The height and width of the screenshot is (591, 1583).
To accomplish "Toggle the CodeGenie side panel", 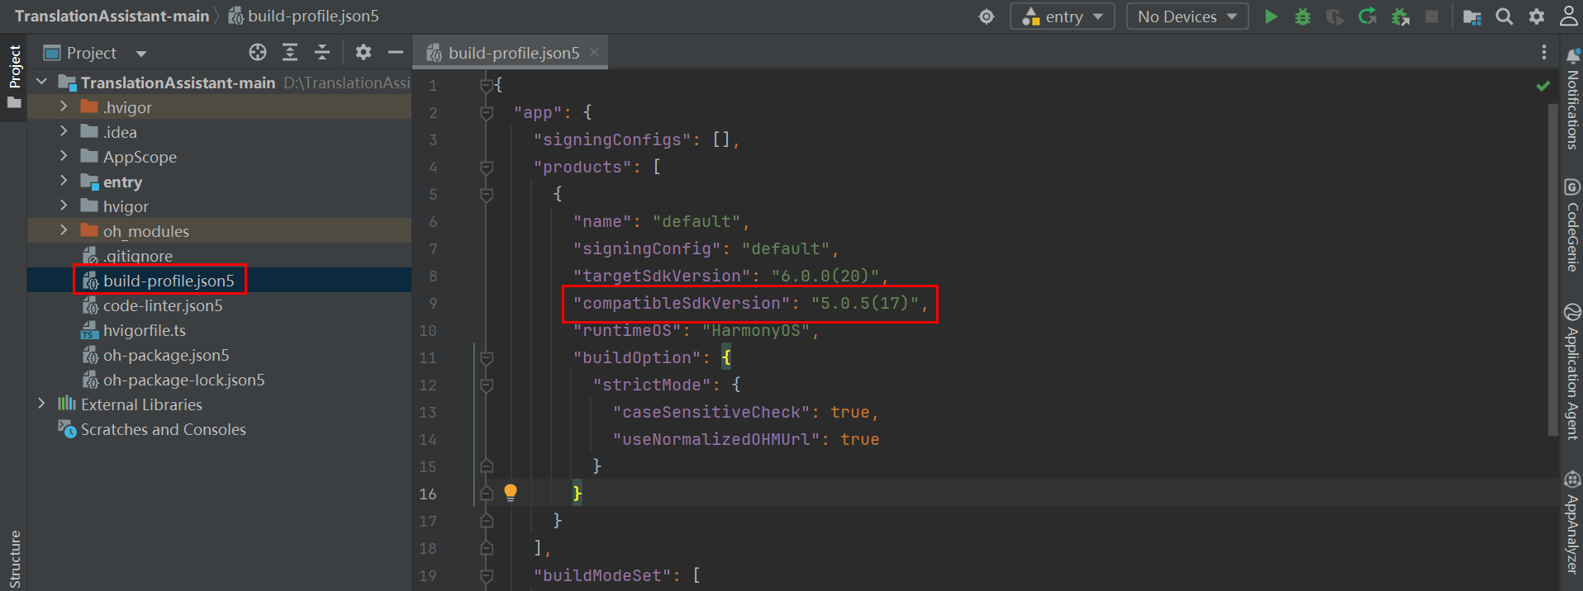I will 1572,225.
